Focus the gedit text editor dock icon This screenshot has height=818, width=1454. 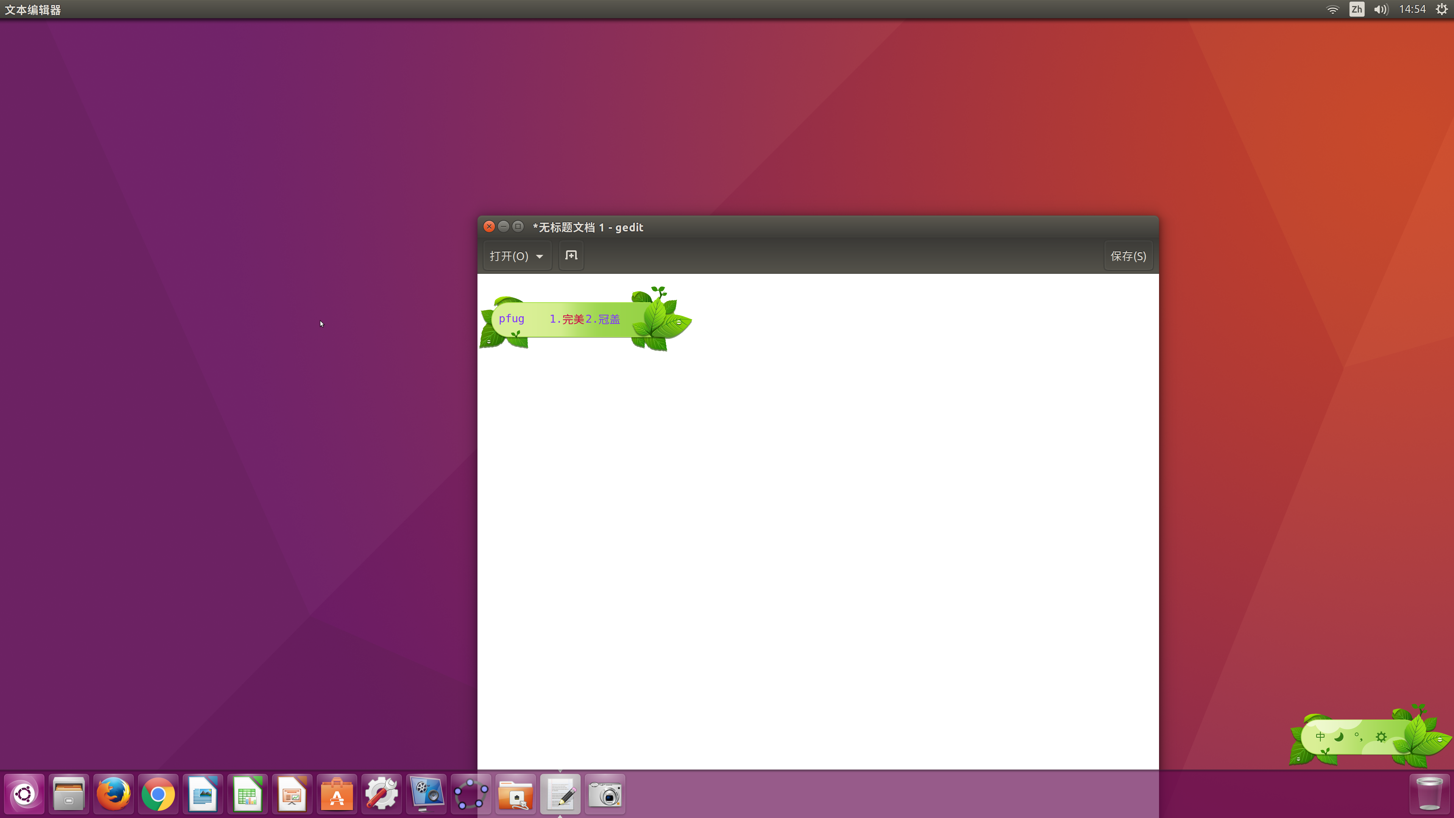coord(560,794)
